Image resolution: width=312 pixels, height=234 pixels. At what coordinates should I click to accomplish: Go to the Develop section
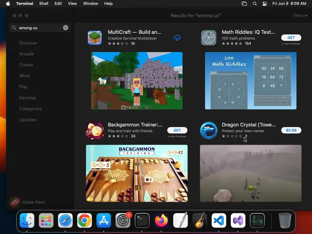(28, 98)
